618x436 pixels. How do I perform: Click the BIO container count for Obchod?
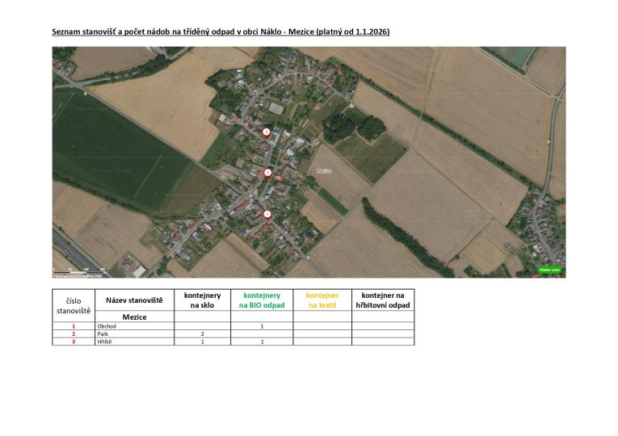click(262, 325)
